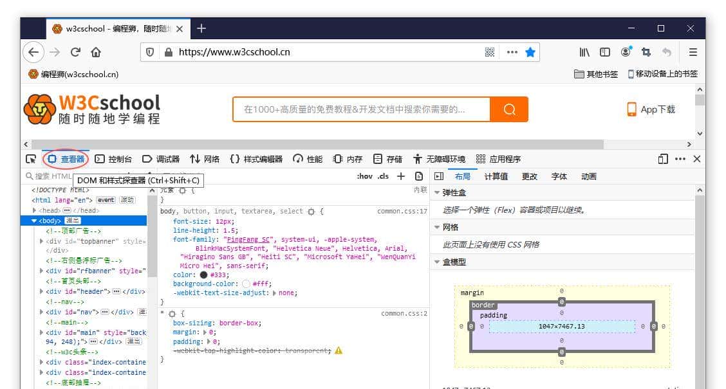Screen dimensions: 726x389
Task: Reload the page with the refresh icon
Action: click(x=75, y=52)
